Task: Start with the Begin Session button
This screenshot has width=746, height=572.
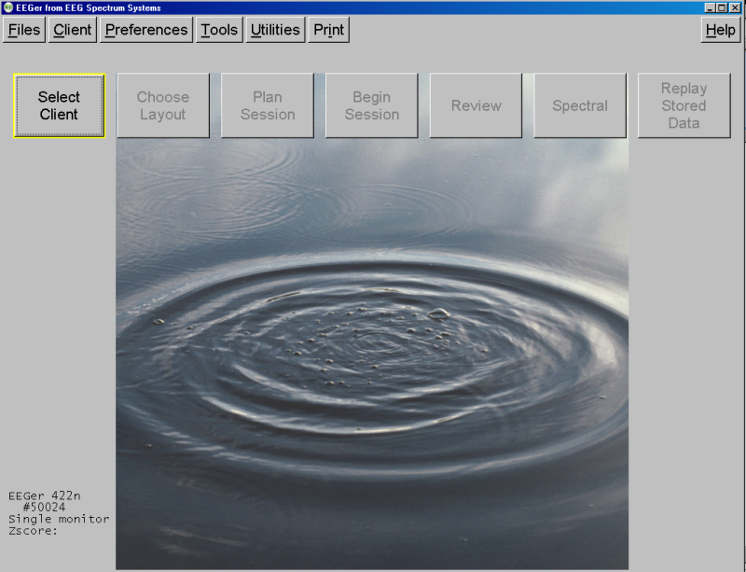Action: click(372, 105)
